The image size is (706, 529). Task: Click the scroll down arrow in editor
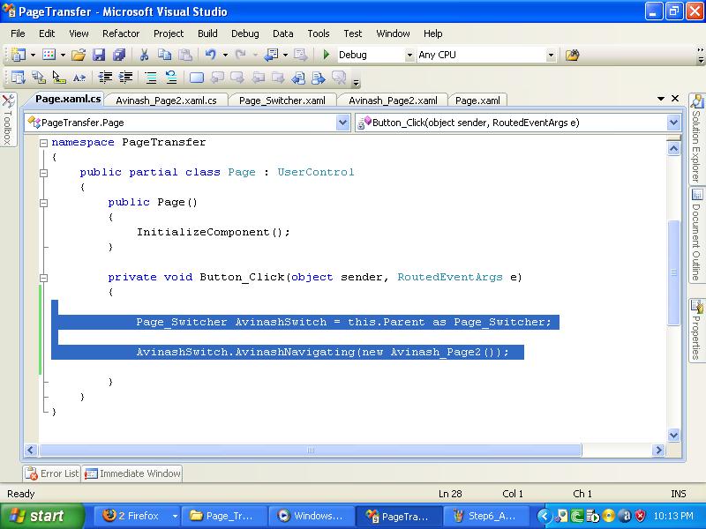(673, 435)
